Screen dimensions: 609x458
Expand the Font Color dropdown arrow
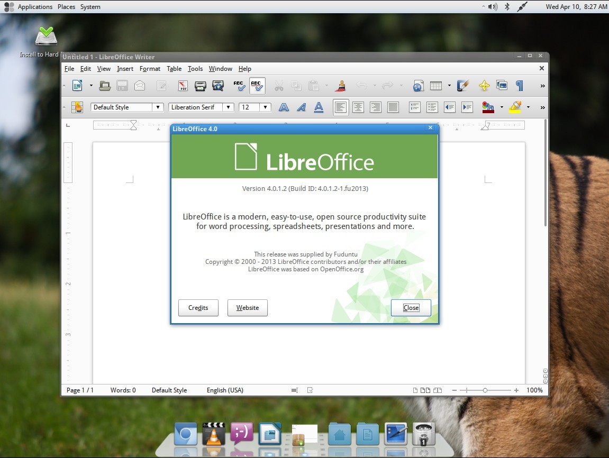[x=502, y=107]
